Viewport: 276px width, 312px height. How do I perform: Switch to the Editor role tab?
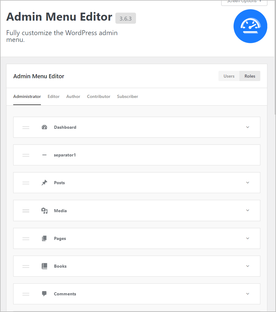point(54,96)
